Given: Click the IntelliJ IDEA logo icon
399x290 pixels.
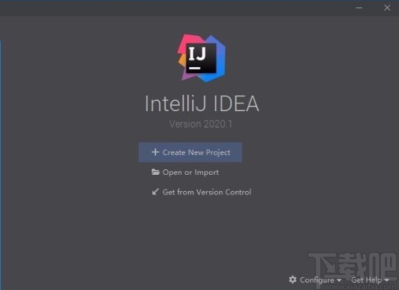Looking at the screenshot, I should (x=202, y=58).
